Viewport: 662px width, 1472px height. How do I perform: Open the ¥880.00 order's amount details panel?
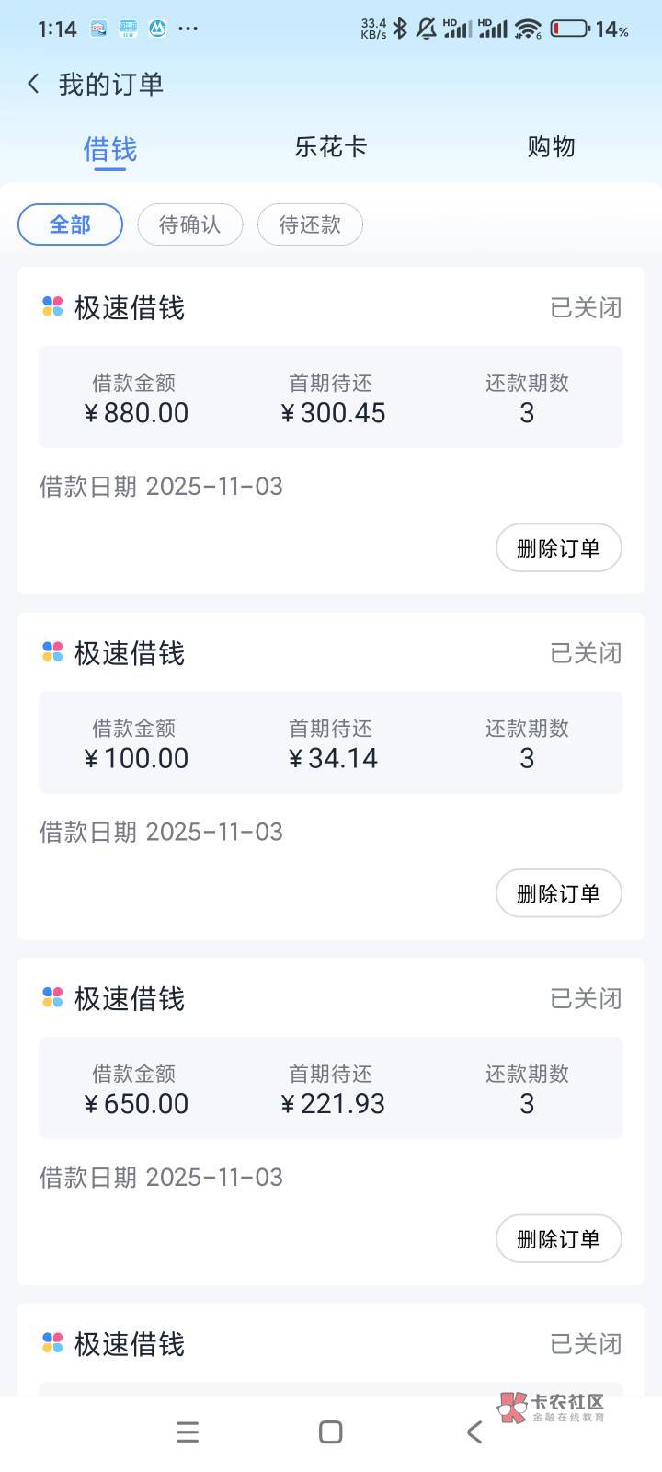331,397
